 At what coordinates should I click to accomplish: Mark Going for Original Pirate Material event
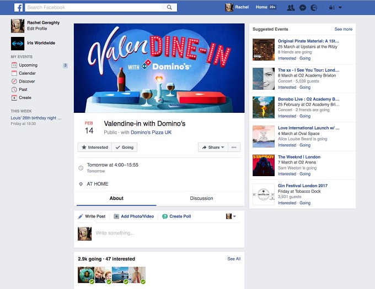pos(305,58)
